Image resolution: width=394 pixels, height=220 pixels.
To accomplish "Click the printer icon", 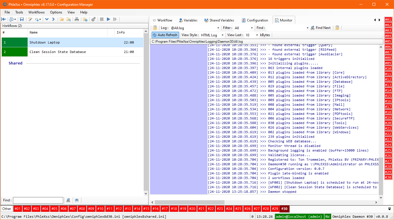I will pyautogui.click(x=77, y=19).
